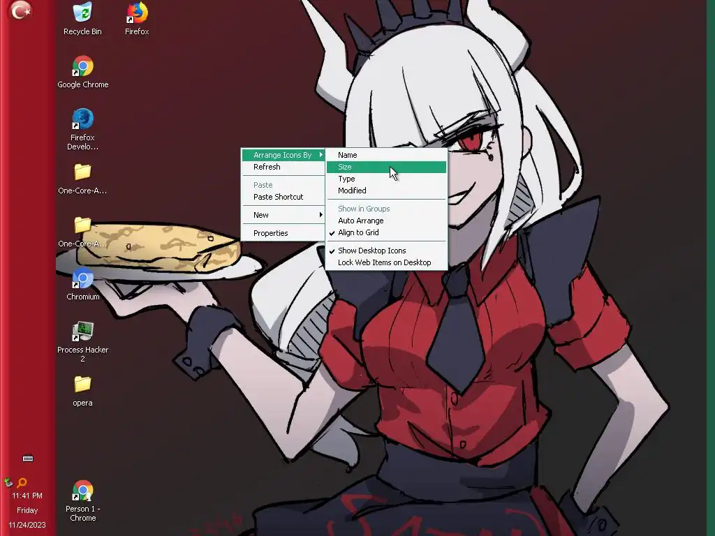Select the opera folder icon
This screenshot has height=536, width=715.
point(82,391)
